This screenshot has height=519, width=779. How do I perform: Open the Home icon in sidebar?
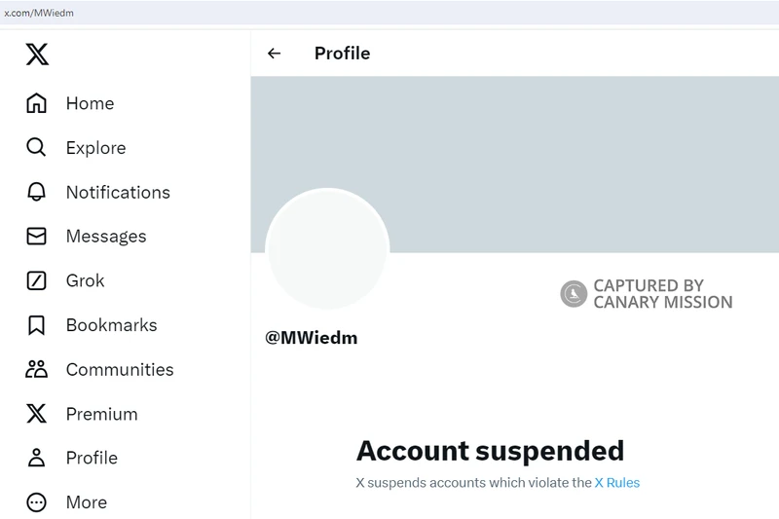[36, 103]
